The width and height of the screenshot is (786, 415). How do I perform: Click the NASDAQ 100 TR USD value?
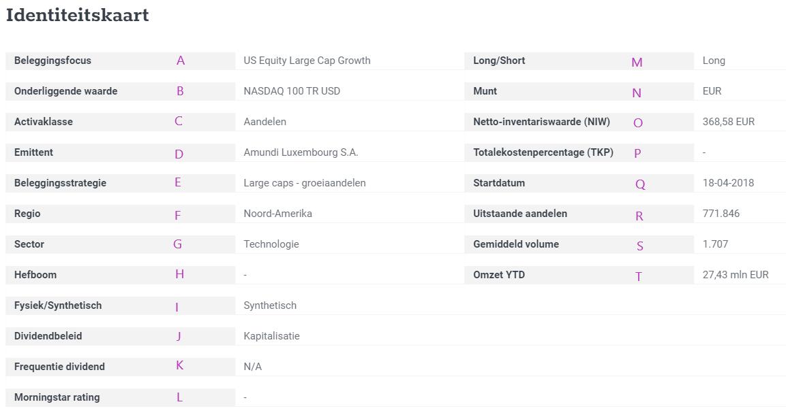click(292, 91)
